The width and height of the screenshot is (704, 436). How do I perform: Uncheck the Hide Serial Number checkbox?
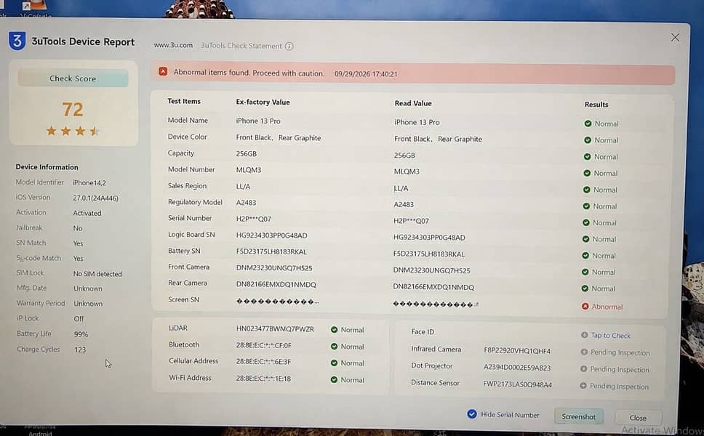tap(472, 414)
